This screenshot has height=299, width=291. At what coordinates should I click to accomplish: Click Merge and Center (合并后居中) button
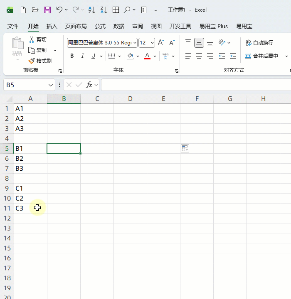[261, 56]
